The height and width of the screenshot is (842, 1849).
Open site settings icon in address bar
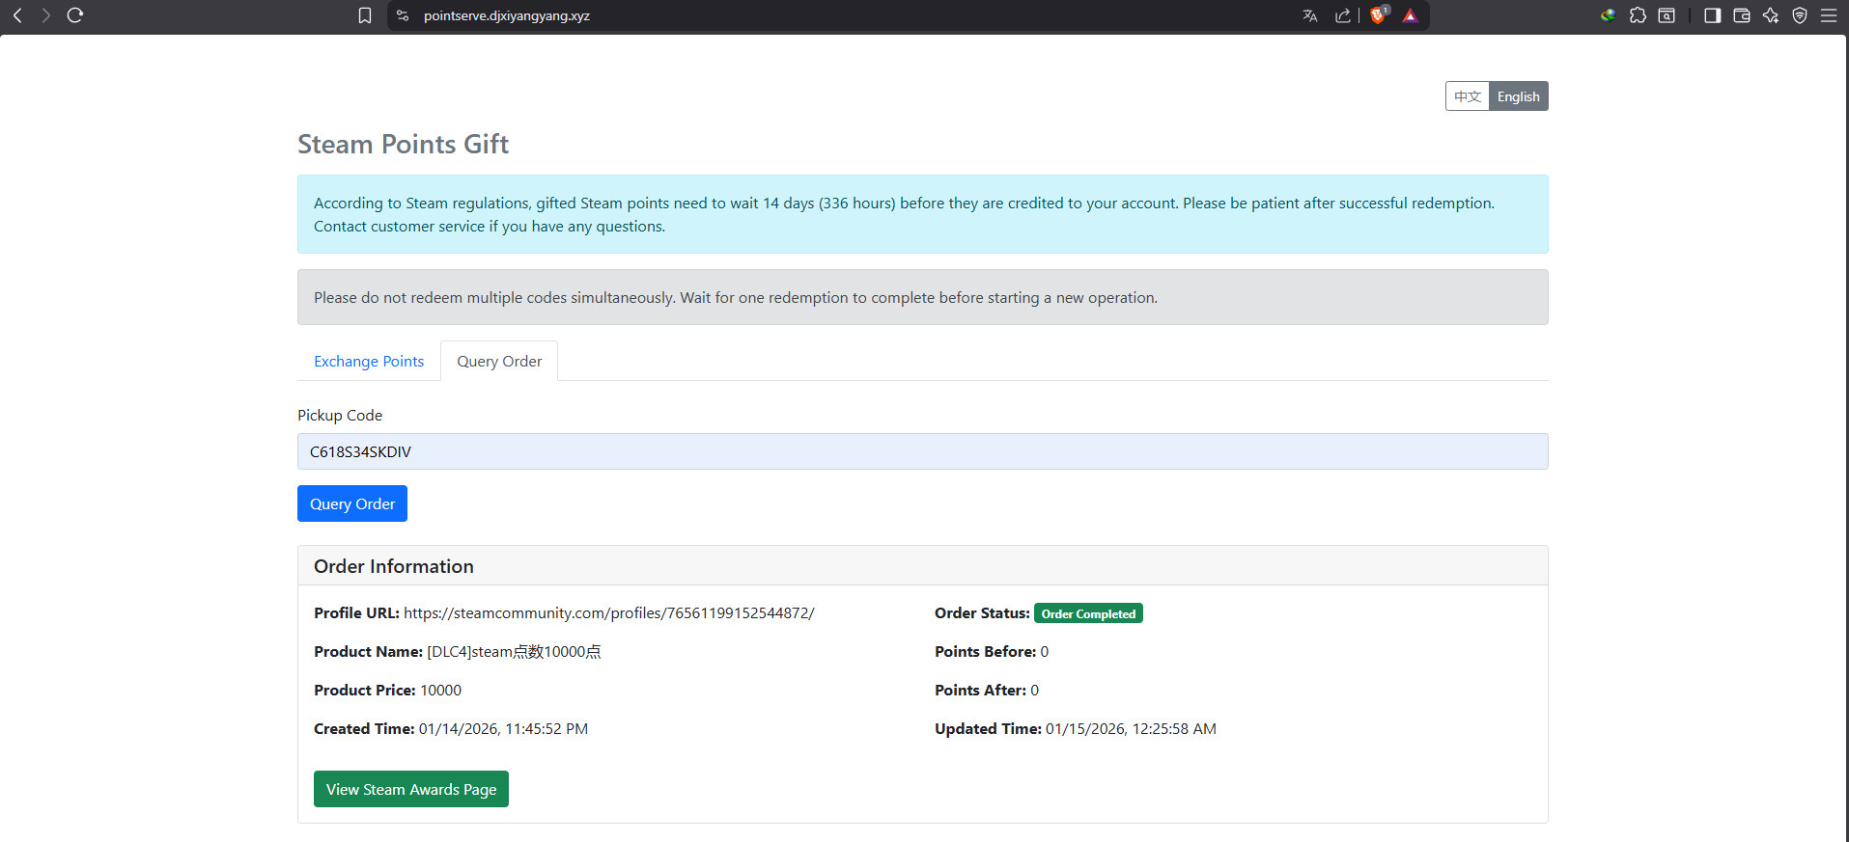pos(404,15)
